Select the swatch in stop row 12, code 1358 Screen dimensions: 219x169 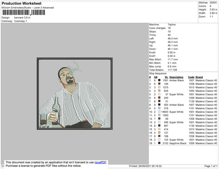pos(159,119)
